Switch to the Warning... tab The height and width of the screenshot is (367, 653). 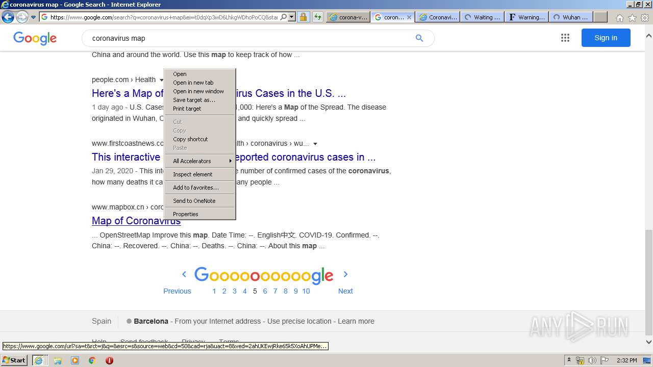point(527,17)
